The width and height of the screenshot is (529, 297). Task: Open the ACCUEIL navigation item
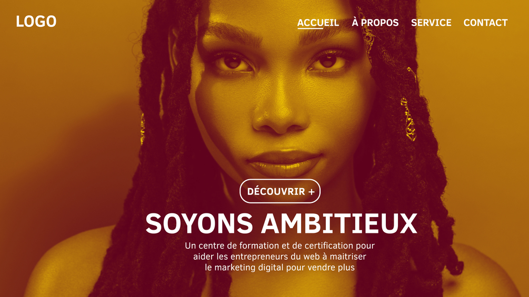coord(318,23)
